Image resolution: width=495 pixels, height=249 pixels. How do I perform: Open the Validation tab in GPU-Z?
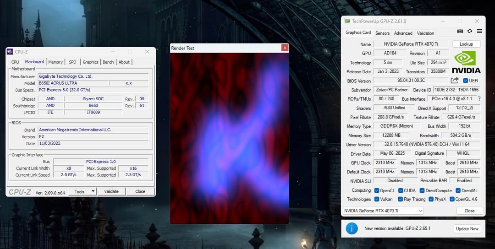tap(425, 33)
